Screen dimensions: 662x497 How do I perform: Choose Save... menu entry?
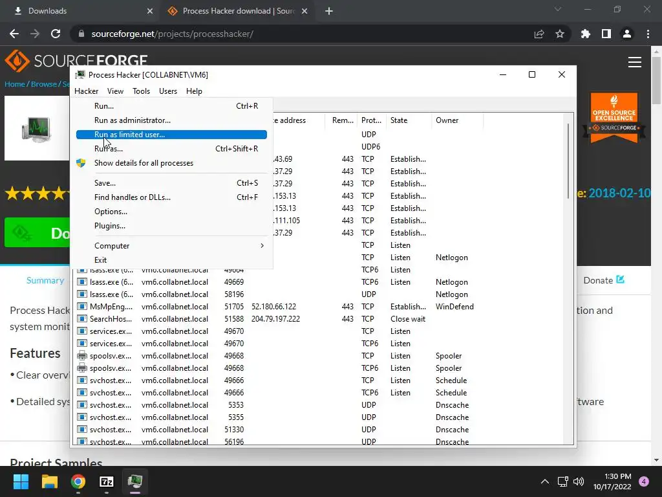[x=171, y=183]
